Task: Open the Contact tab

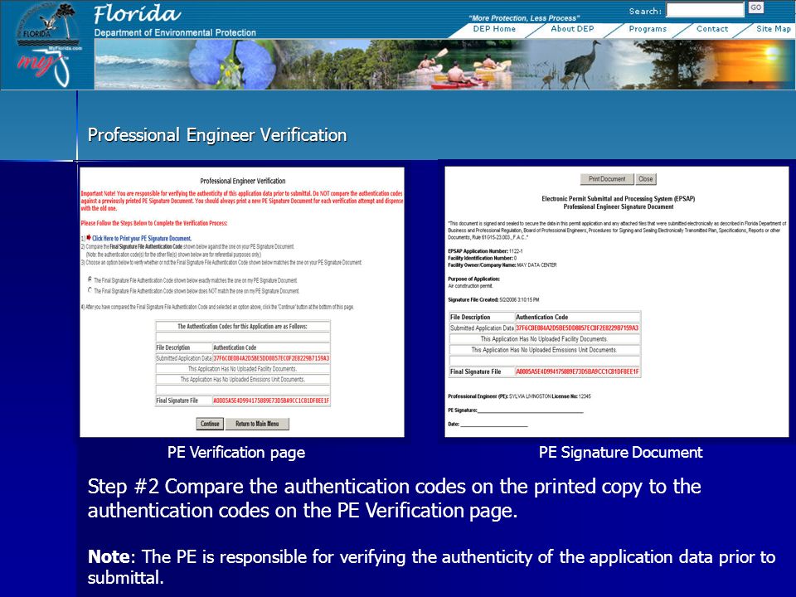Action: (x=711, y=29)
